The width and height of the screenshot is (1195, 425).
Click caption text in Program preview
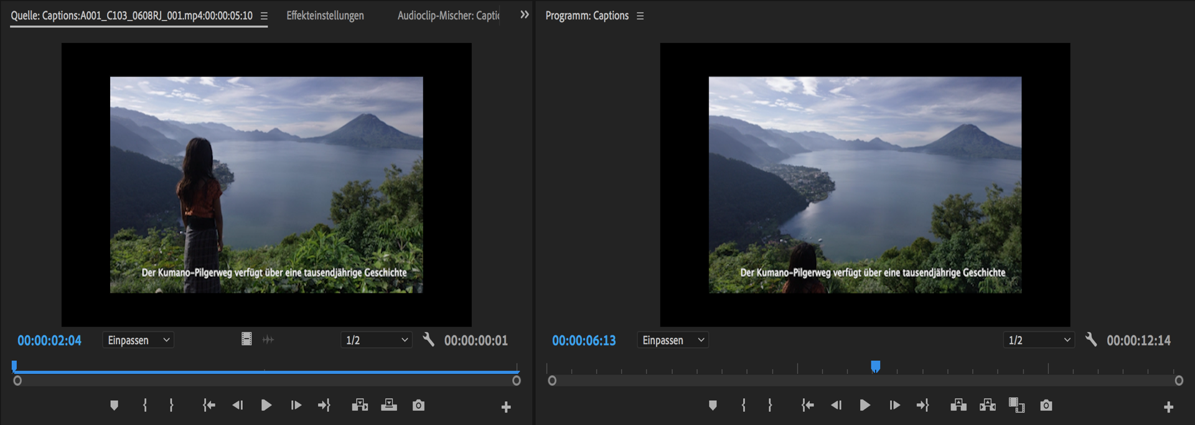coord(873,273)
